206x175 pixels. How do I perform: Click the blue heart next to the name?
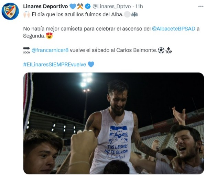click(x=73, y=6)
